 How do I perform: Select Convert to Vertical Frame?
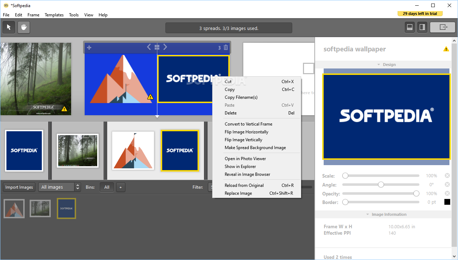coord(257,124)
